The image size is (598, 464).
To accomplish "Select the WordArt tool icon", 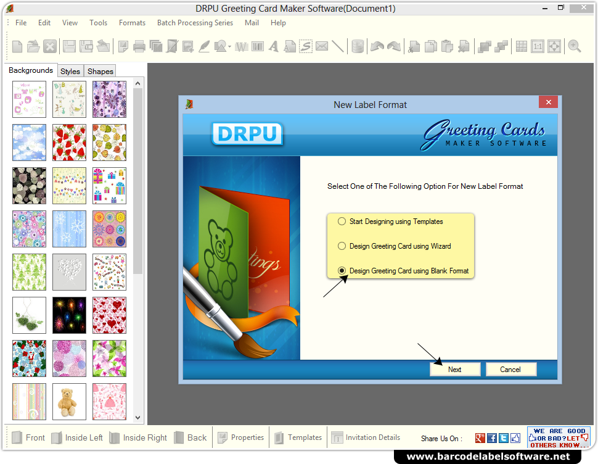I will point(242,46).
